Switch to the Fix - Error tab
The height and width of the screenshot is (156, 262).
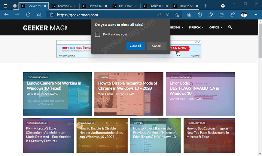coord(125,6)
